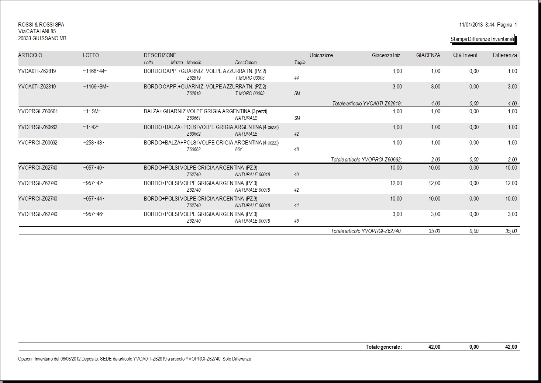Click the Stampa Differenze Inventariali title box
541x383 pixels.
click(x=482, y=39)
